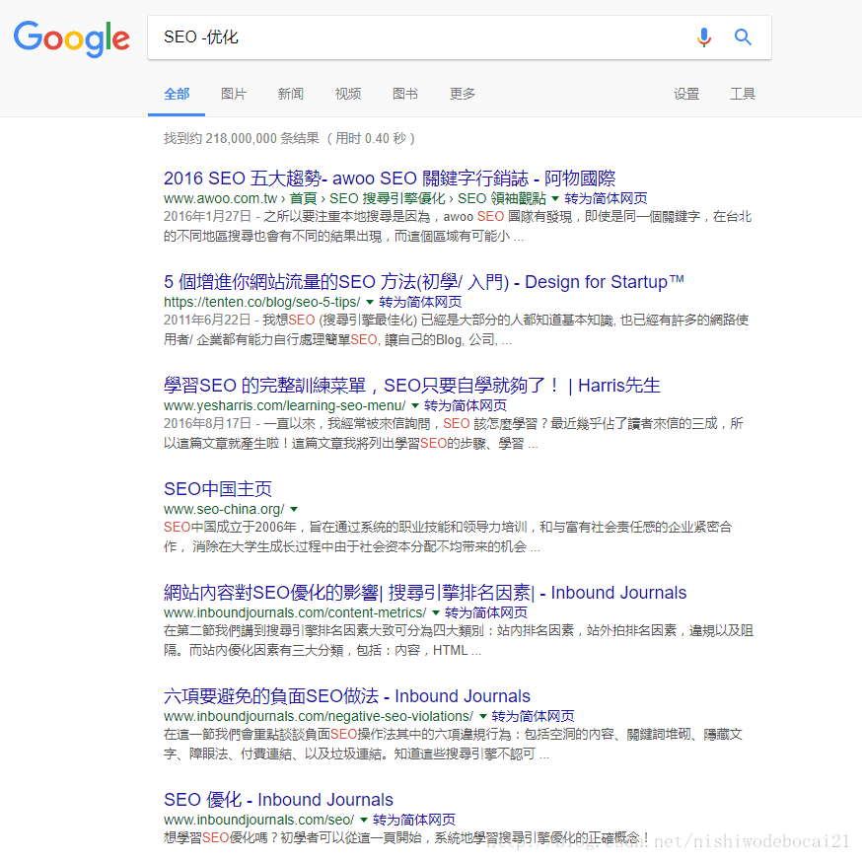Switch to the 新闻 tab

coord(291,94)
